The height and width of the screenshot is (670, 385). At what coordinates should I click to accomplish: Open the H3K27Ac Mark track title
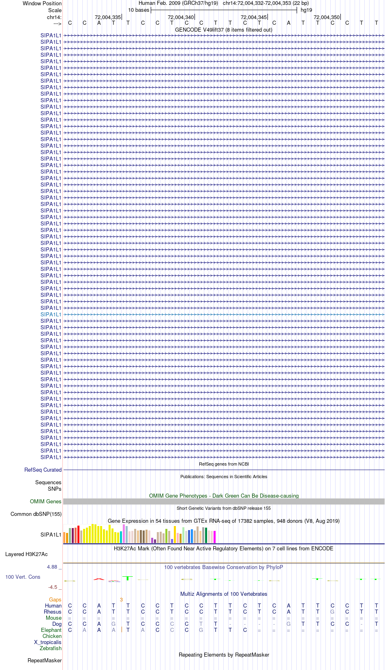pyautogui.click(x=224, y=549)
